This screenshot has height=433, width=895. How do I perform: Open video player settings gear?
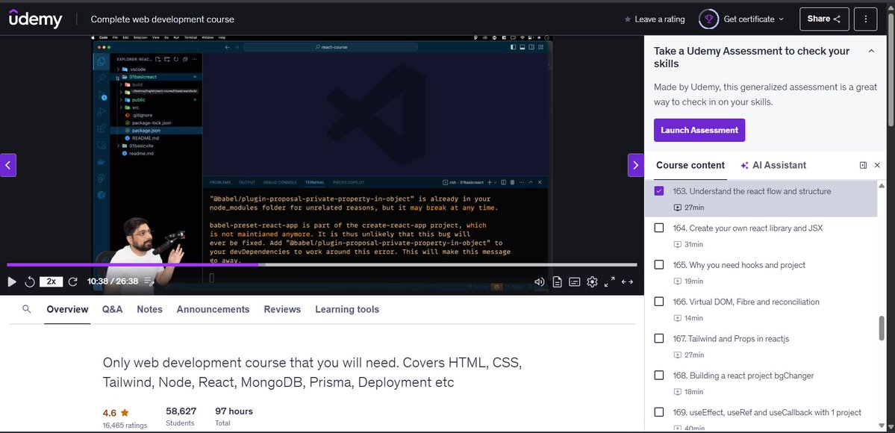[x=592, y=281]
